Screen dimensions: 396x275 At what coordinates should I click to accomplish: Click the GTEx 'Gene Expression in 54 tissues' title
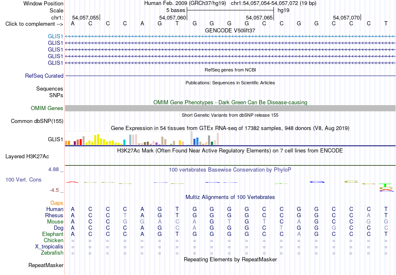[230, 128]
